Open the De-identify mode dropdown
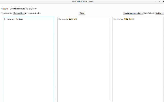 pyautogui.click(x=19, y=13)
